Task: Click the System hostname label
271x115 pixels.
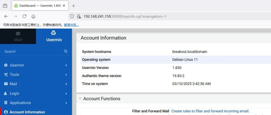Action: (96, 52)
